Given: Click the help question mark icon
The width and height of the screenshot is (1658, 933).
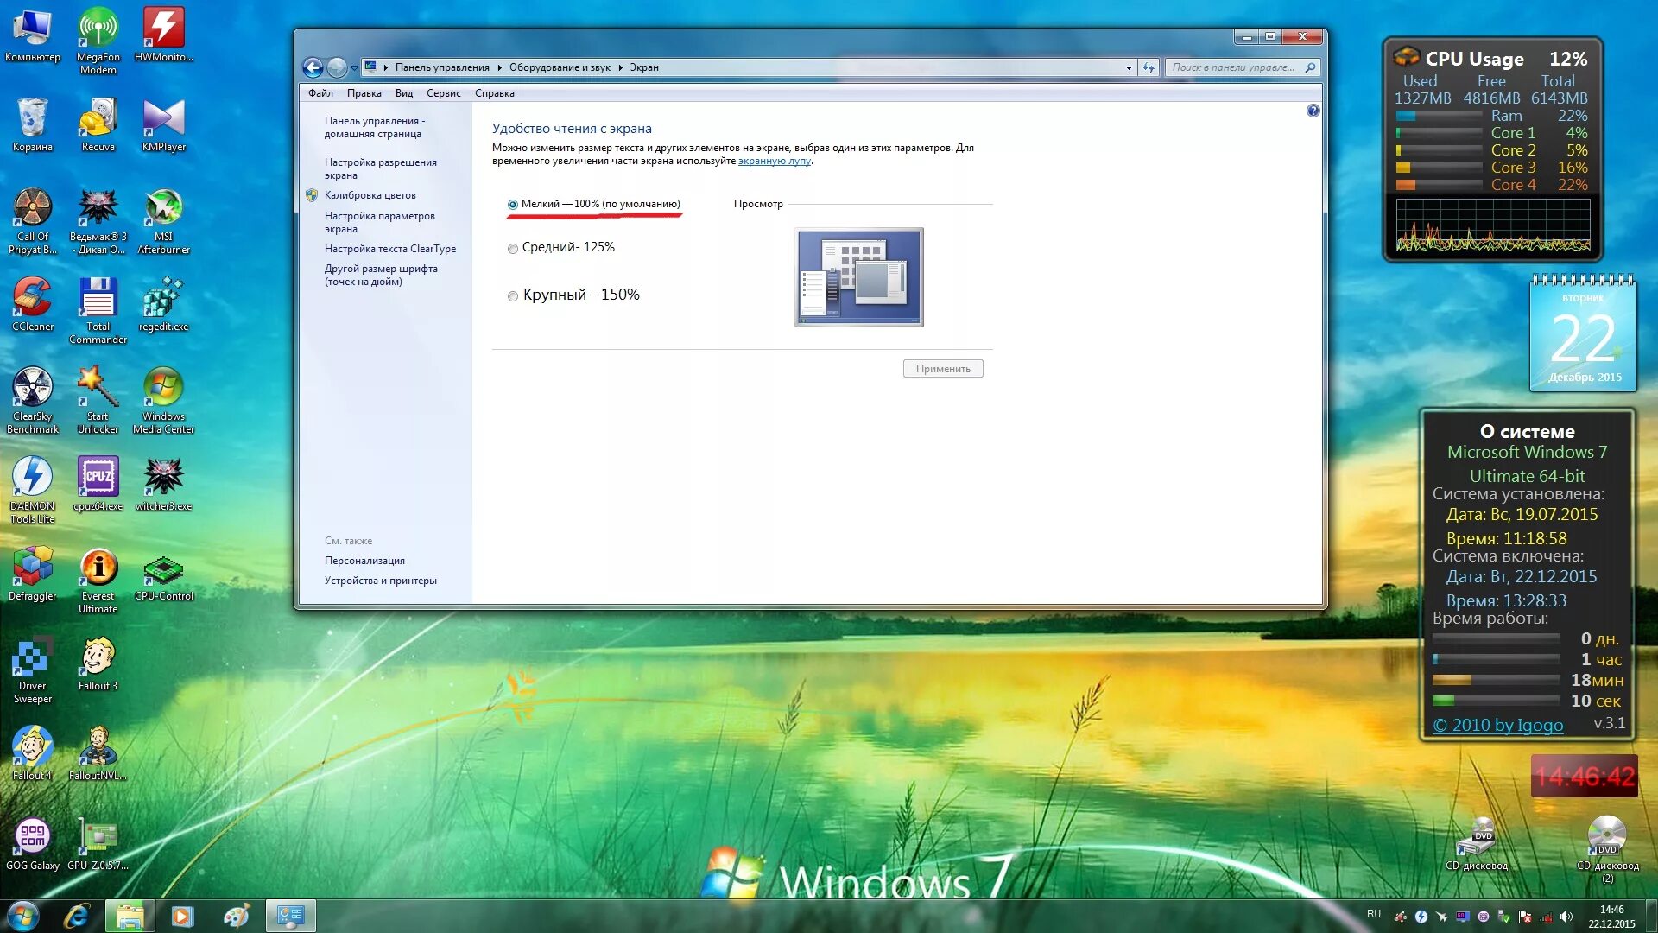Looking at the screenshot, I should tap(1313, 111).
